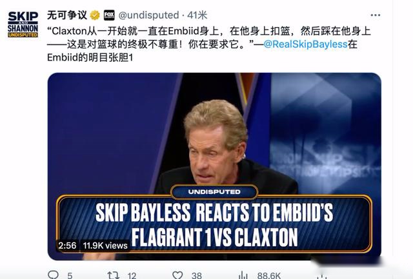This screenshot has width=413, height=279.
Task: Open the Skip and Shannon Undisputed avatar
Action: (23, 24)
